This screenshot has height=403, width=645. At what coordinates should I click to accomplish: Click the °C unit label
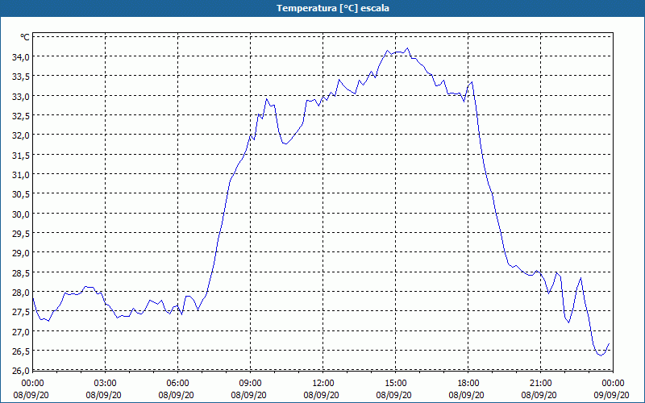25,37
